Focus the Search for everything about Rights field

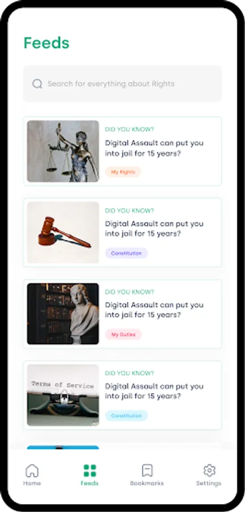122,84
